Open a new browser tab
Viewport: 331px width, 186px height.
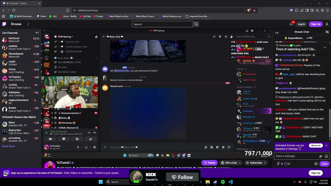coord(46,3)
